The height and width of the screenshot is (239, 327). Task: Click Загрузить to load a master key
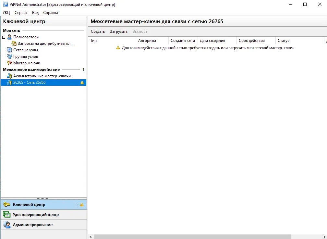point(119,31)
